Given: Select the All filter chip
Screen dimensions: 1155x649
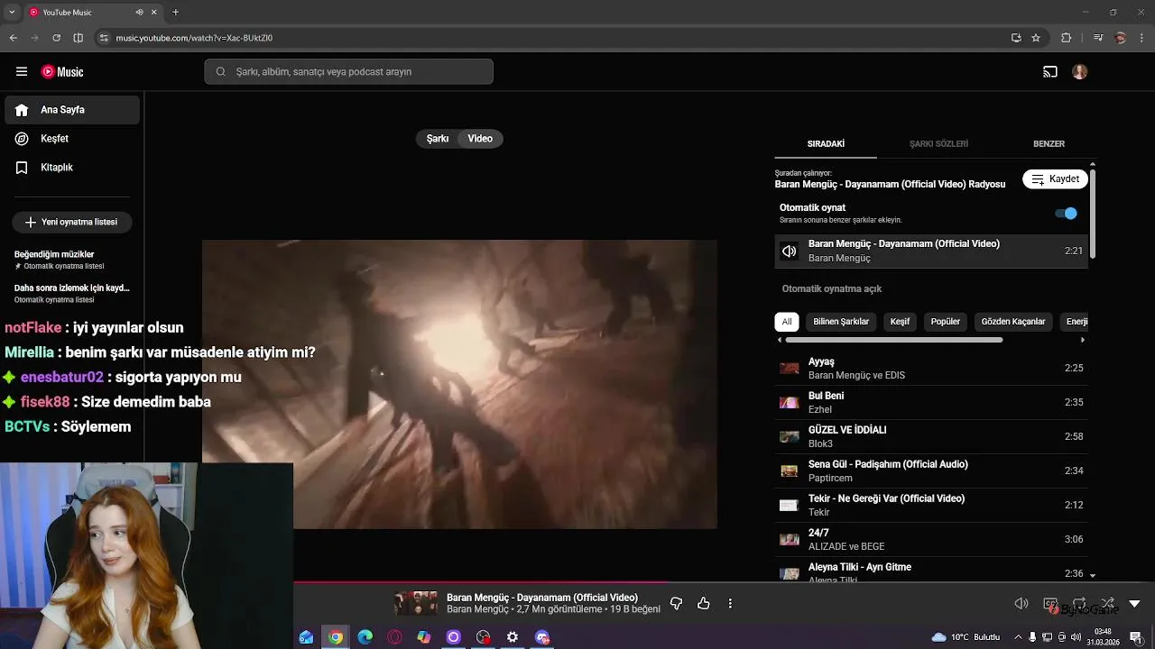Looking at the screenshot, I should click(x=787, y=322).
